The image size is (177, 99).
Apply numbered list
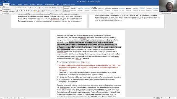(x=46, y=8)
